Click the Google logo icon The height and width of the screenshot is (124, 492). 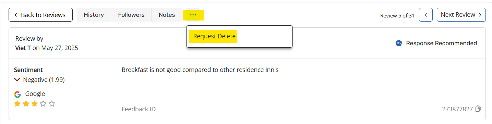click(x=17, y=94)
